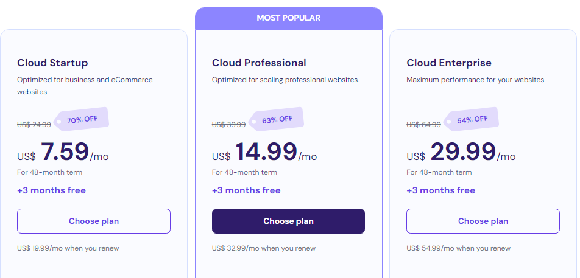Click the Cloud Enterprise plan title
The width and height of the screenshot is (580, 278).
[448, 63]
